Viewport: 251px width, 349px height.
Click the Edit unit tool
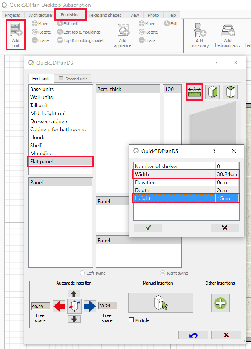pos(68,24)
